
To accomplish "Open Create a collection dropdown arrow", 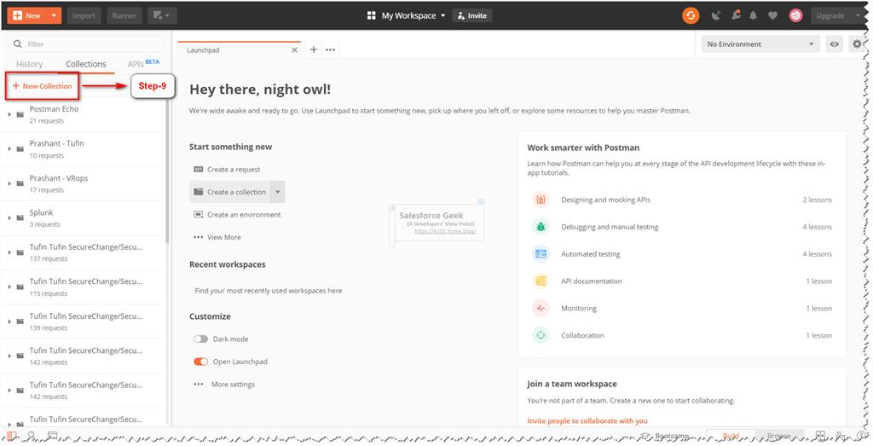I will (277, 192).
